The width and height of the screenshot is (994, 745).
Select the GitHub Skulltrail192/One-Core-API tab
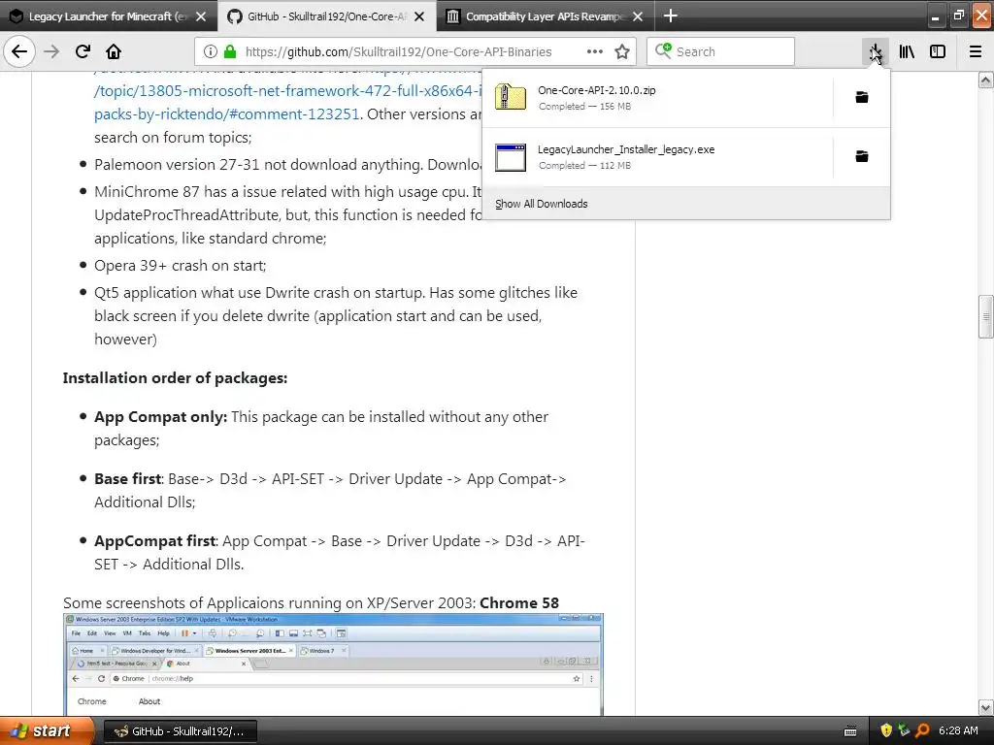(326, 16)
